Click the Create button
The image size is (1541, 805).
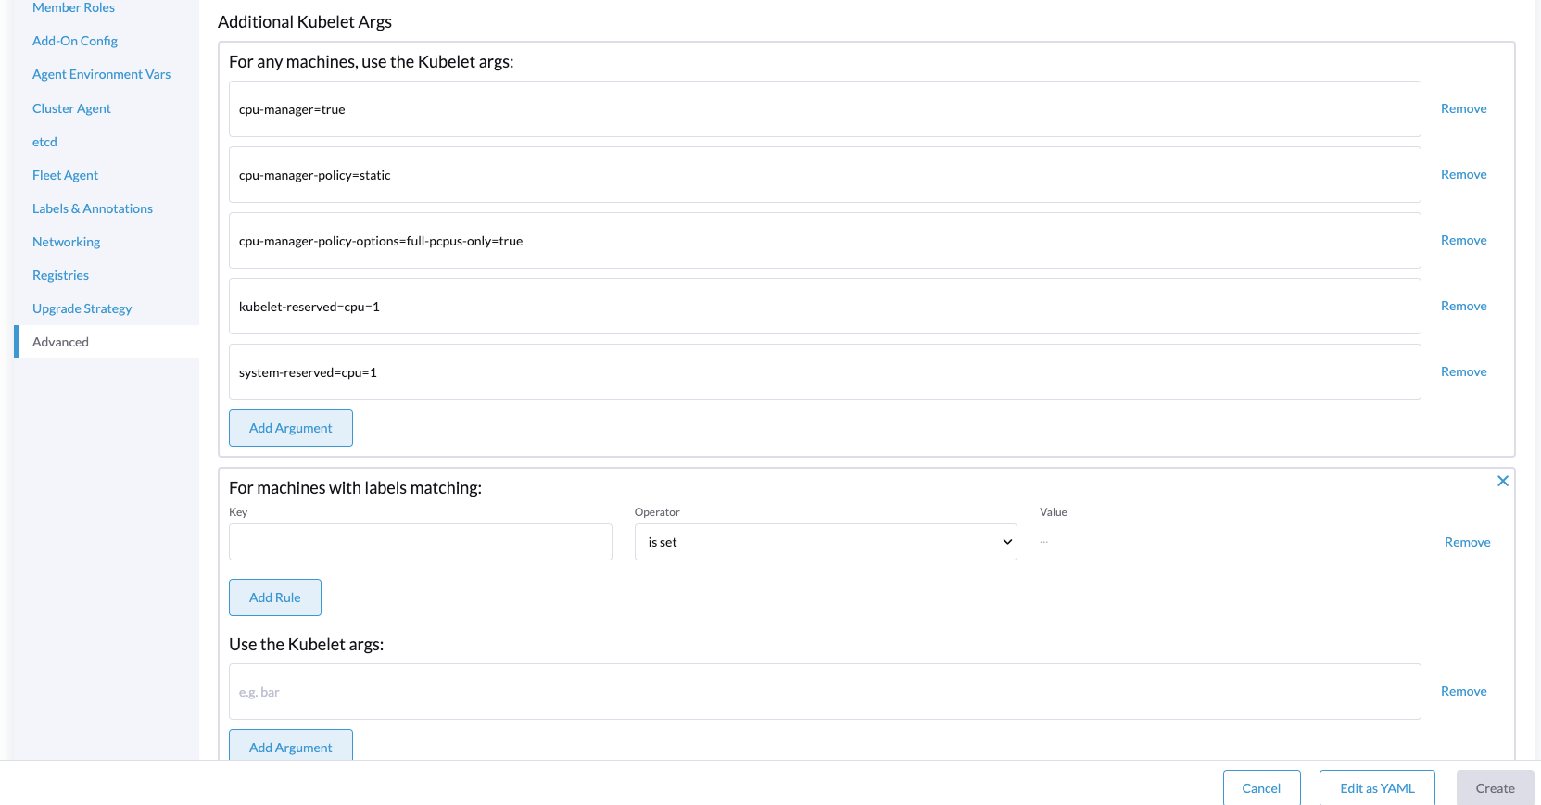[1495, 787]
